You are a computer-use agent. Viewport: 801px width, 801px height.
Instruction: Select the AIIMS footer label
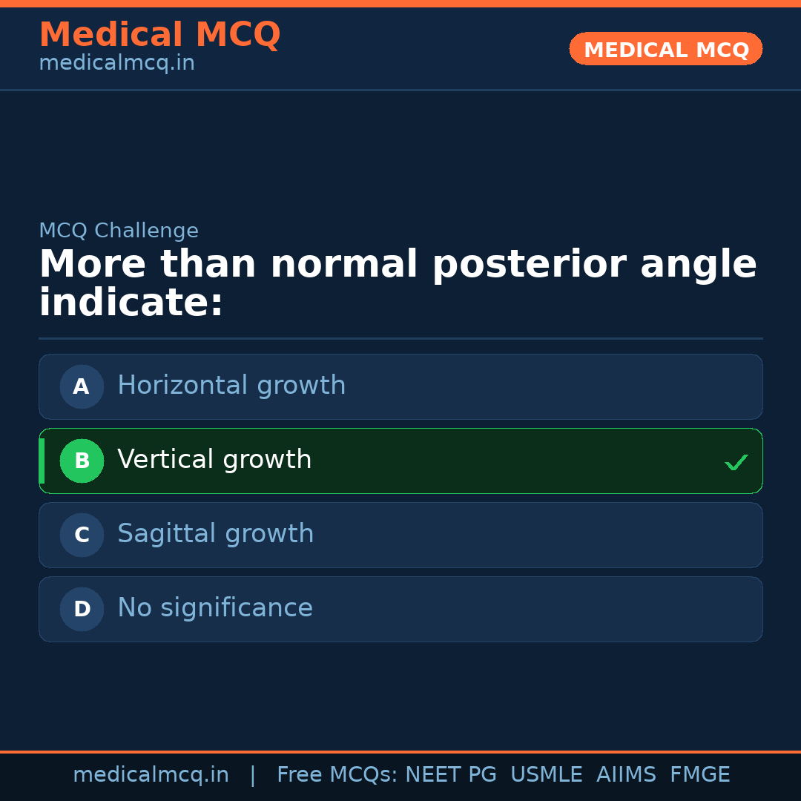(626, 775)
